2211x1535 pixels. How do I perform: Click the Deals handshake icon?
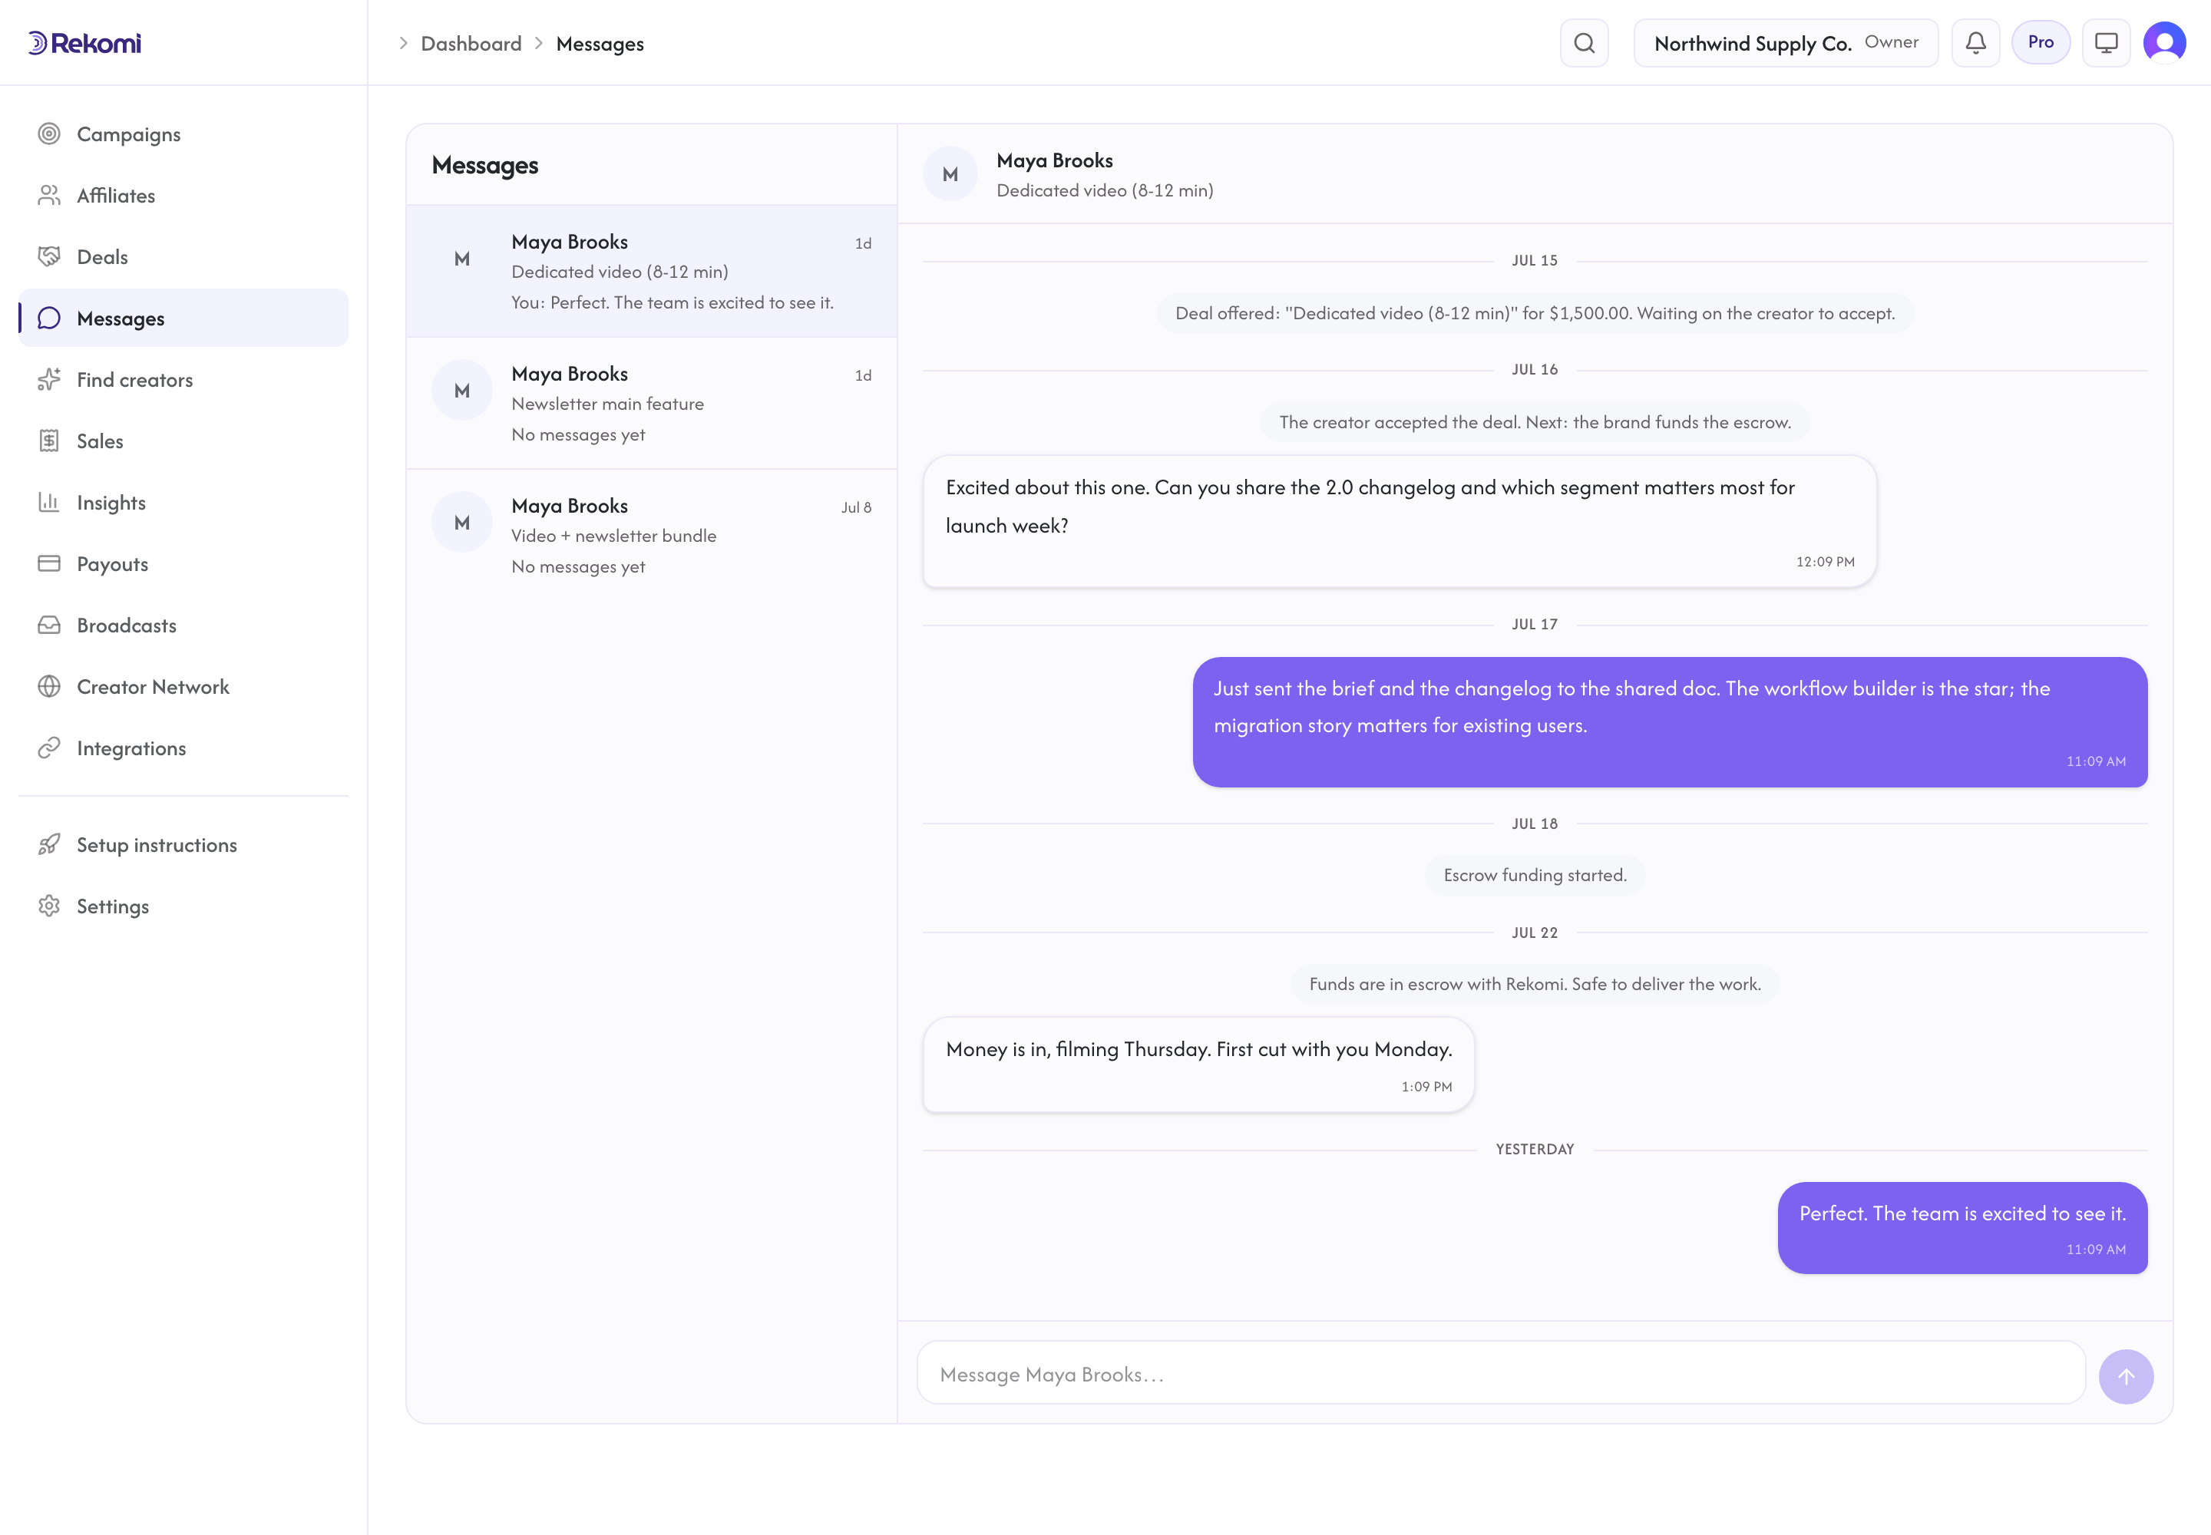point(49,257)
